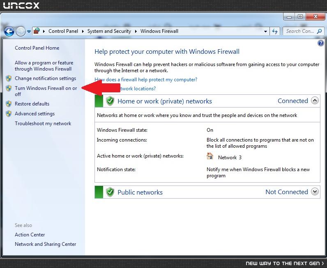
Task: Select System and Security breadcrumb
Action: click(x=109, y=31)
